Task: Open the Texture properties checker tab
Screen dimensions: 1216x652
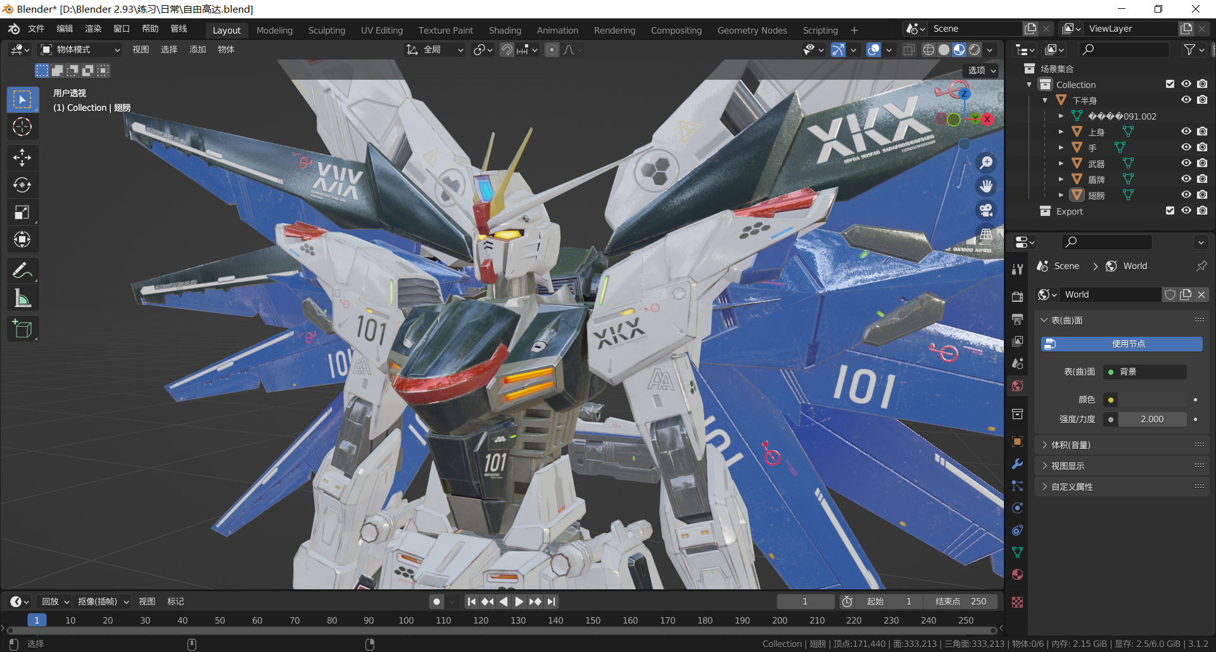Action: tap(1017, 602)
